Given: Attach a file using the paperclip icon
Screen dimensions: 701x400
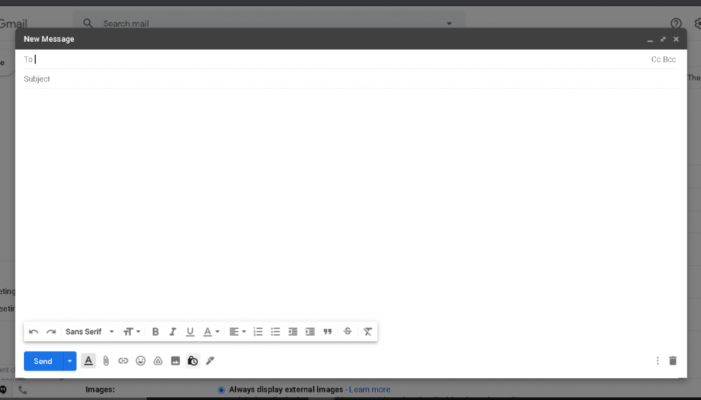Looking at the screenshot, I should point(106,361).
